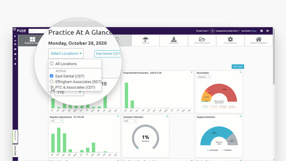The width and height of the screenshot is (286, 161).
Task: Click the change location link
Action: [253, 31]
